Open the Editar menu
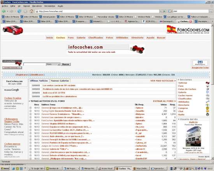Image resolution: width=214 pixels, height=171 pixels. click(13, 6)
